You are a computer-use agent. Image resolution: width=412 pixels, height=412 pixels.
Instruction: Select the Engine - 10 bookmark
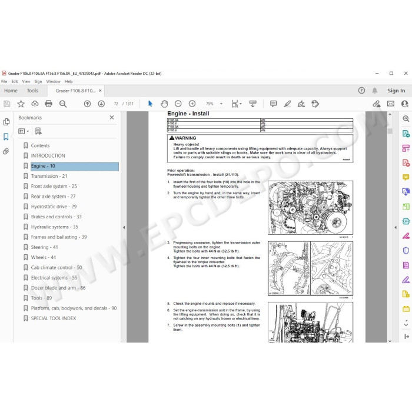coord(75,166)
